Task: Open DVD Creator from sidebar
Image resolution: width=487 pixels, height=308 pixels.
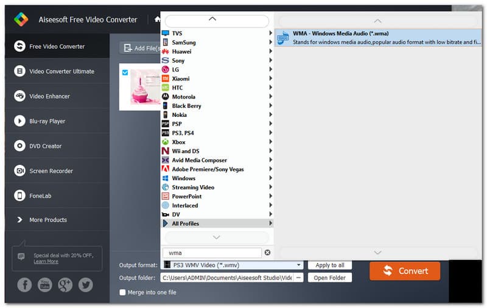Action: (57, 145)
